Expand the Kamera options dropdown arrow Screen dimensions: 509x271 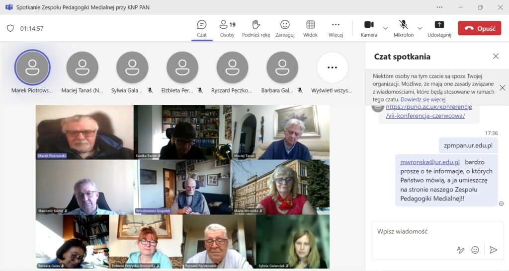pos(385,28)
